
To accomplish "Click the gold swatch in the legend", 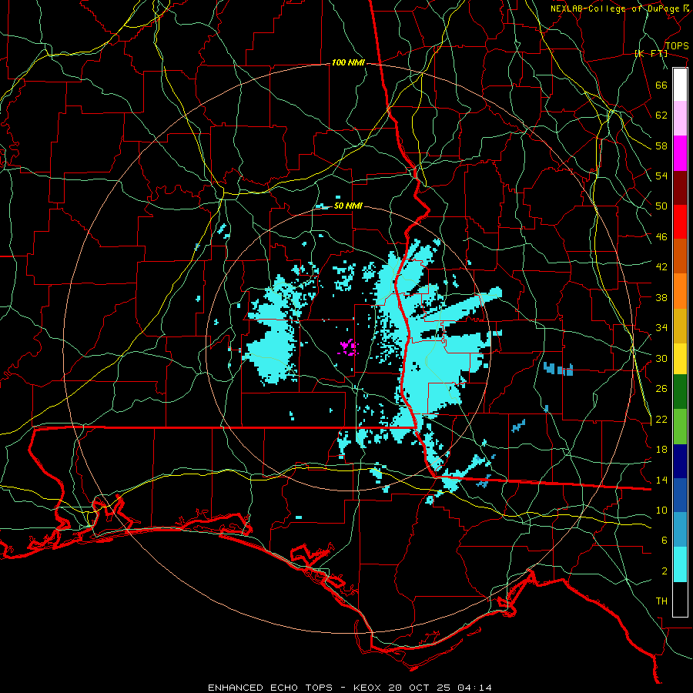I will [680, 326].
